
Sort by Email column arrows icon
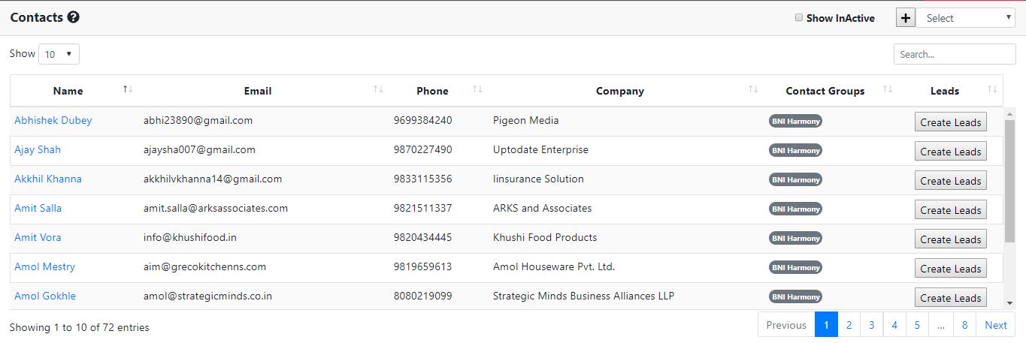tap(378, 90)
